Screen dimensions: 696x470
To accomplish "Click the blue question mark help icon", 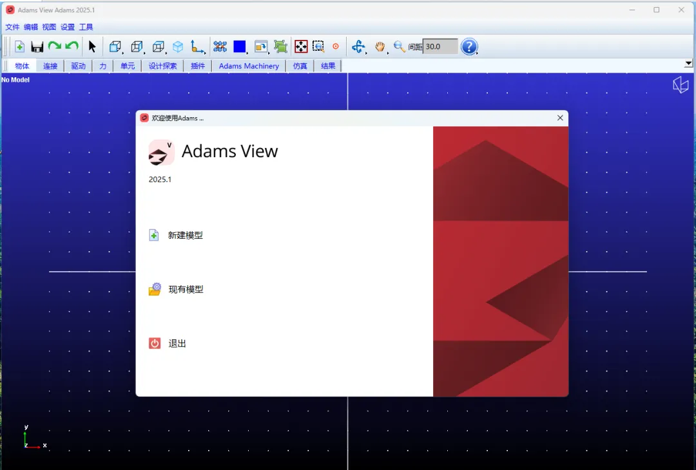I will click(x=469, y=46).
